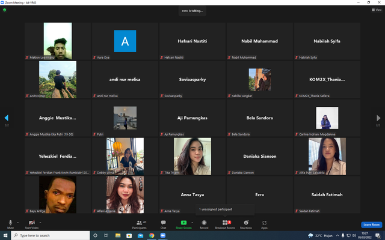Select the Hafsari Nastiti participant tile
Screen dimensions: 385x240
coord(192,41)
